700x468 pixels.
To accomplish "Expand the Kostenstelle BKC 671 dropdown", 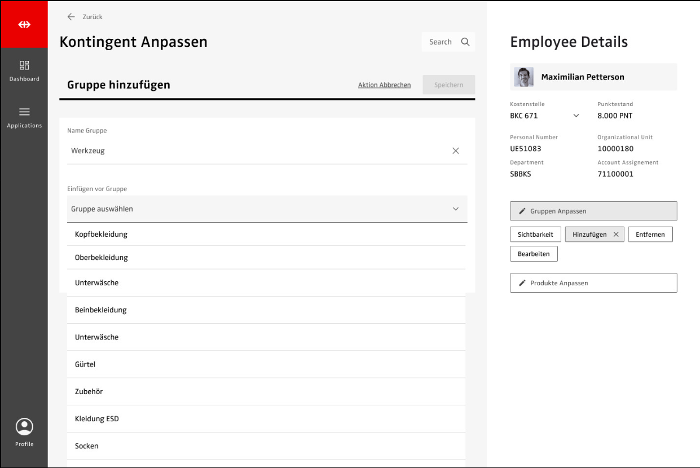I will click(576, 116).
